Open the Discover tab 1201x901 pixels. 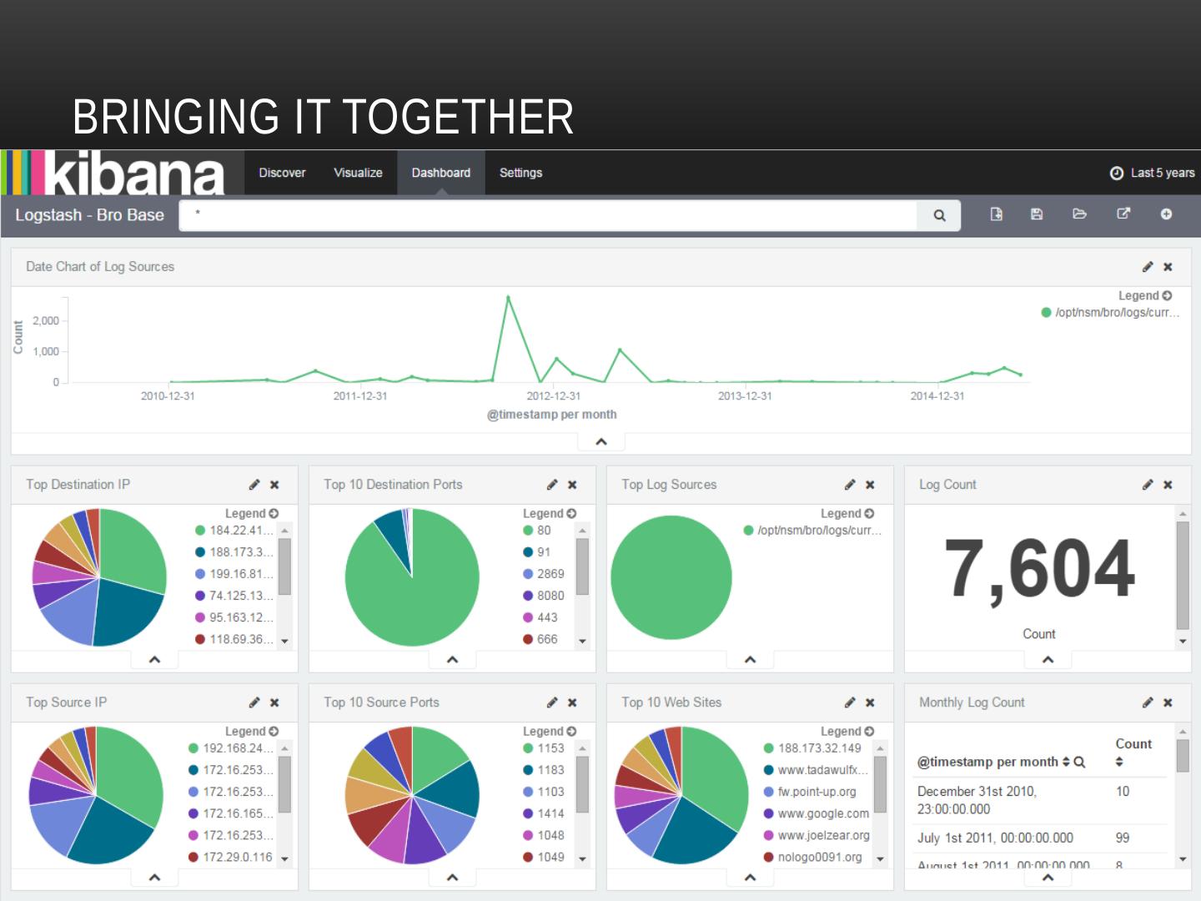point(282,173)
